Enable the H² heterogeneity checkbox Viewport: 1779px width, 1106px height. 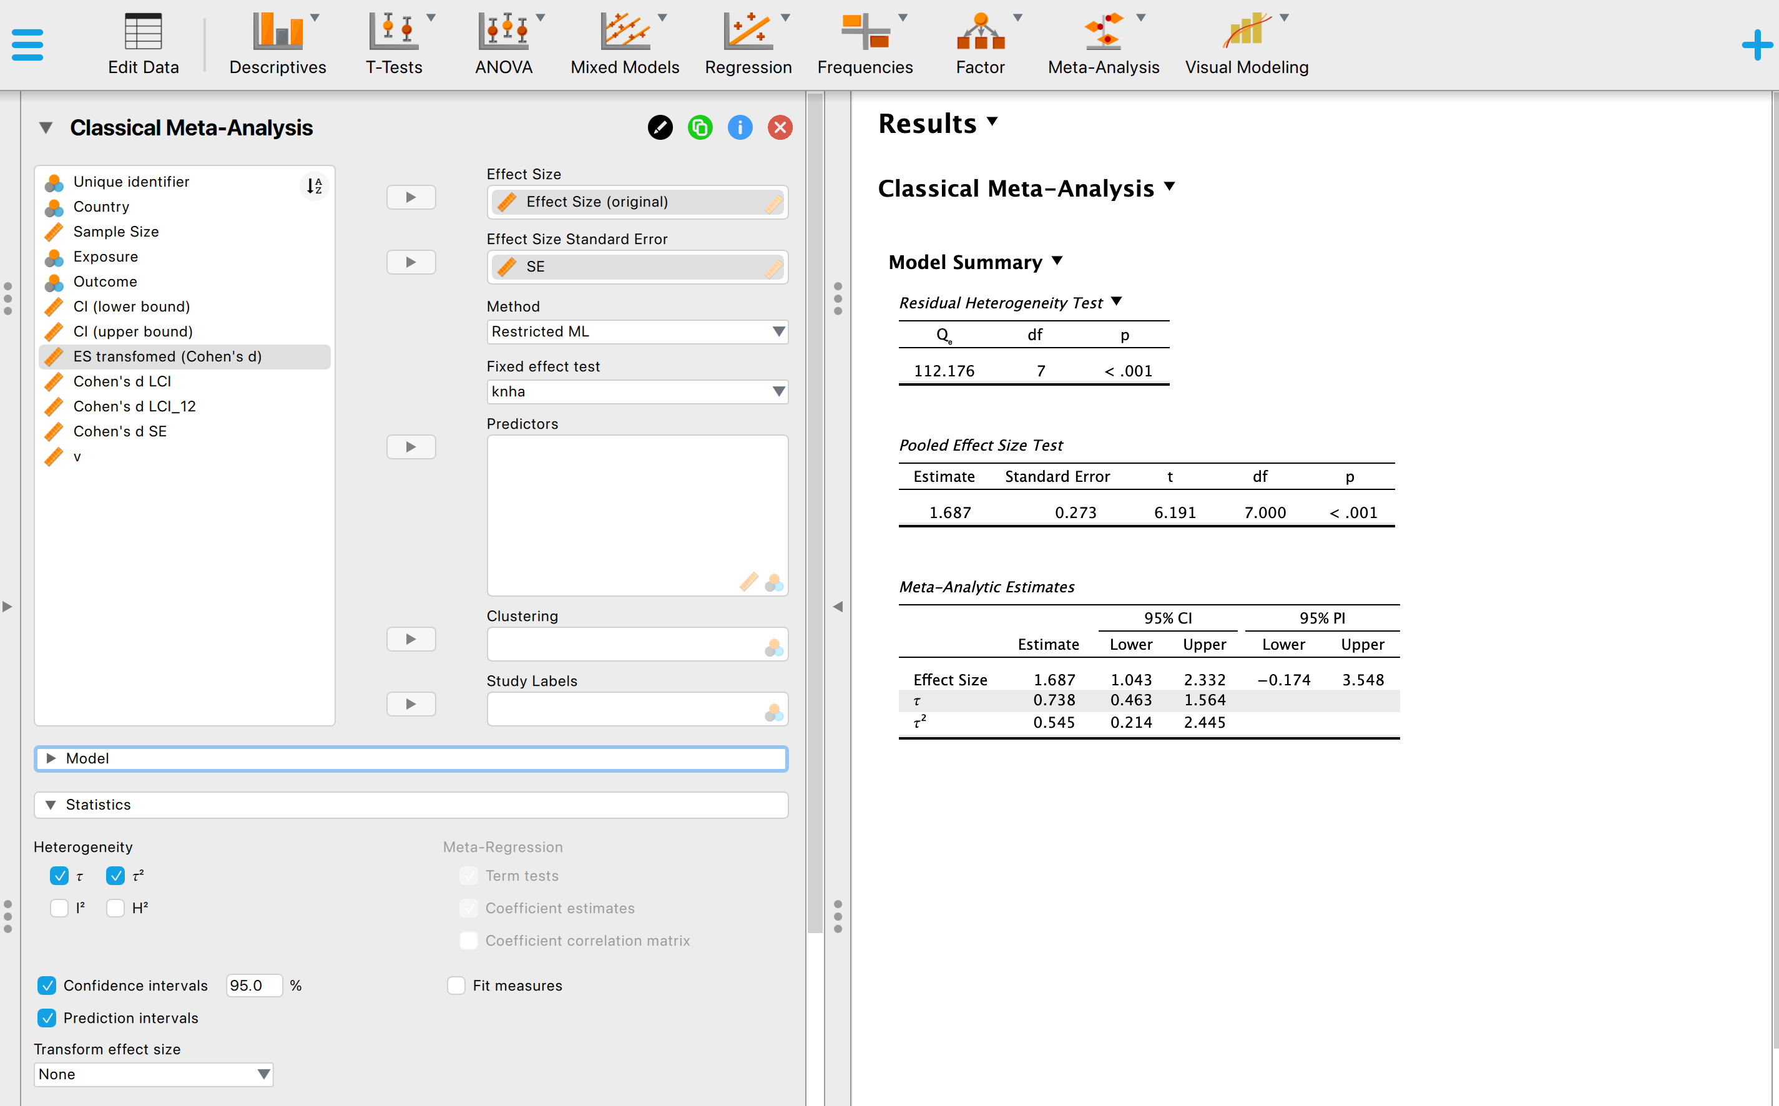[115, 909]
